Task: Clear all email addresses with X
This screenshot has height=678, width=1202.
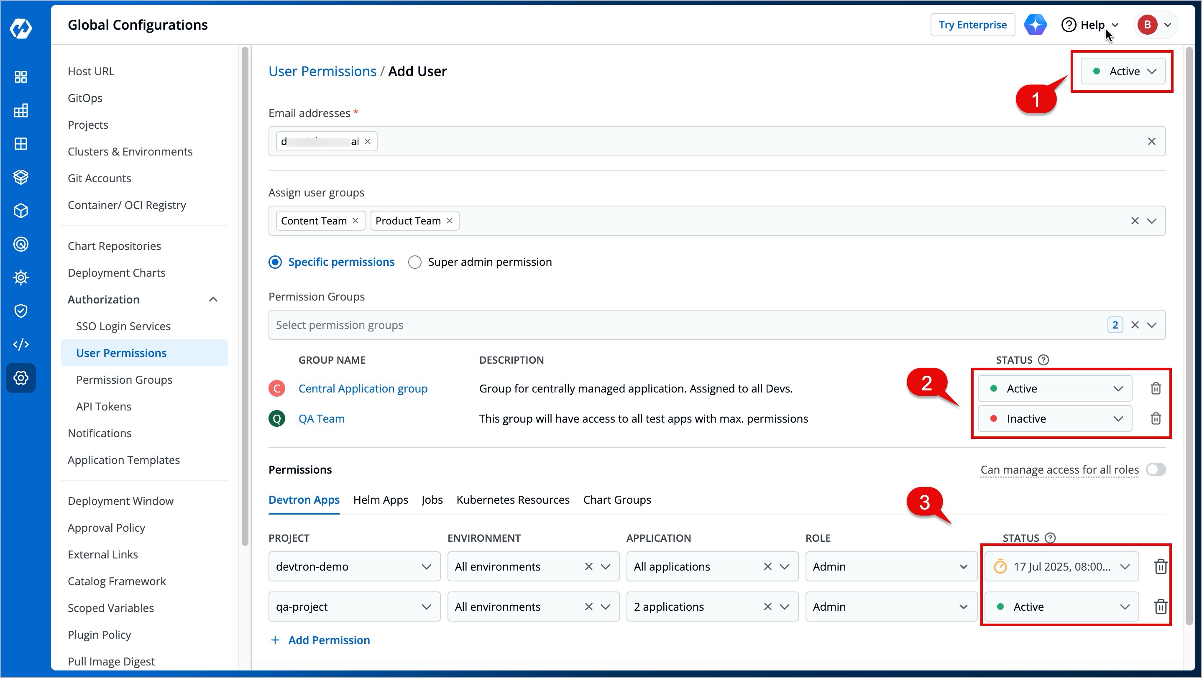Action: tap(1151, 141)
